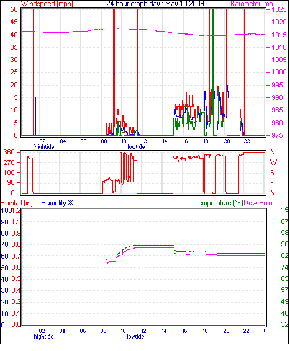
Task: Click the 'Rainfall (in)' label
Action: (17, 203)
